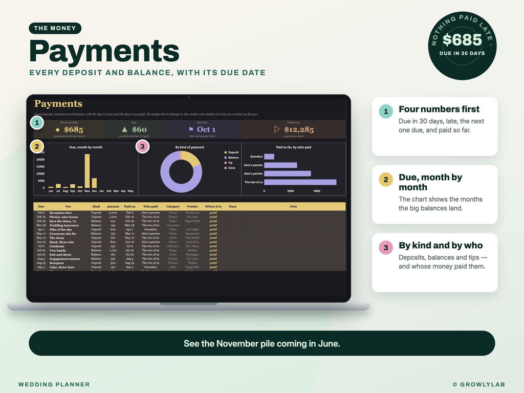Screen dimensions: 524x393
Task: Click the Sam's parents bar
Action: pos(280,165)
